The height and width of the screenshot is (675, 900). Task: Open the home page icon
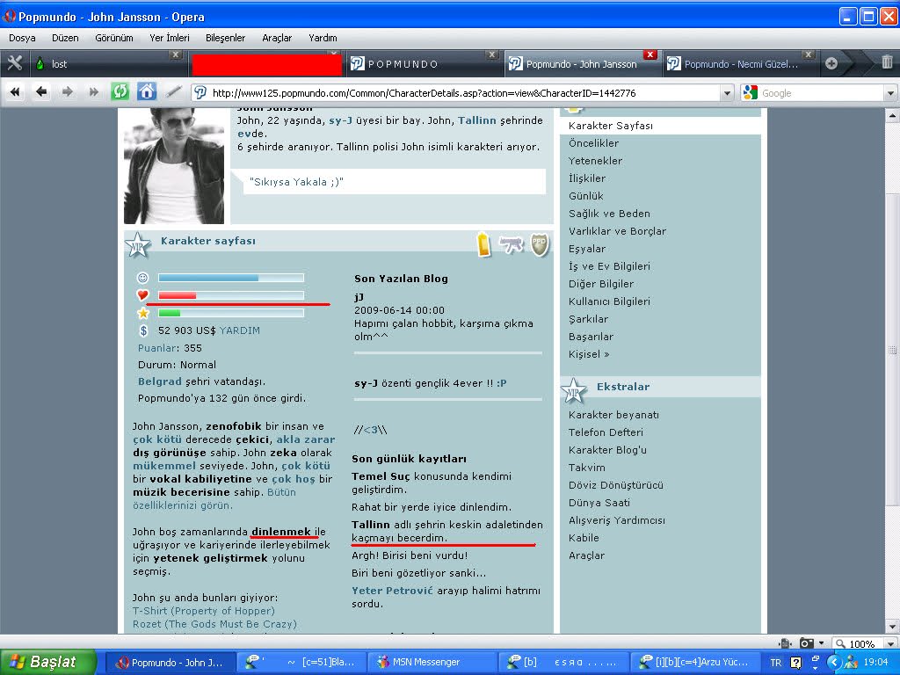tap(147, 91)
